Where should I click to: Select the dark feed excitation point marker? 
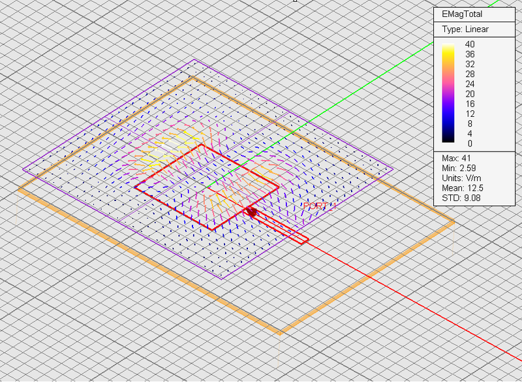coord(251,212)
